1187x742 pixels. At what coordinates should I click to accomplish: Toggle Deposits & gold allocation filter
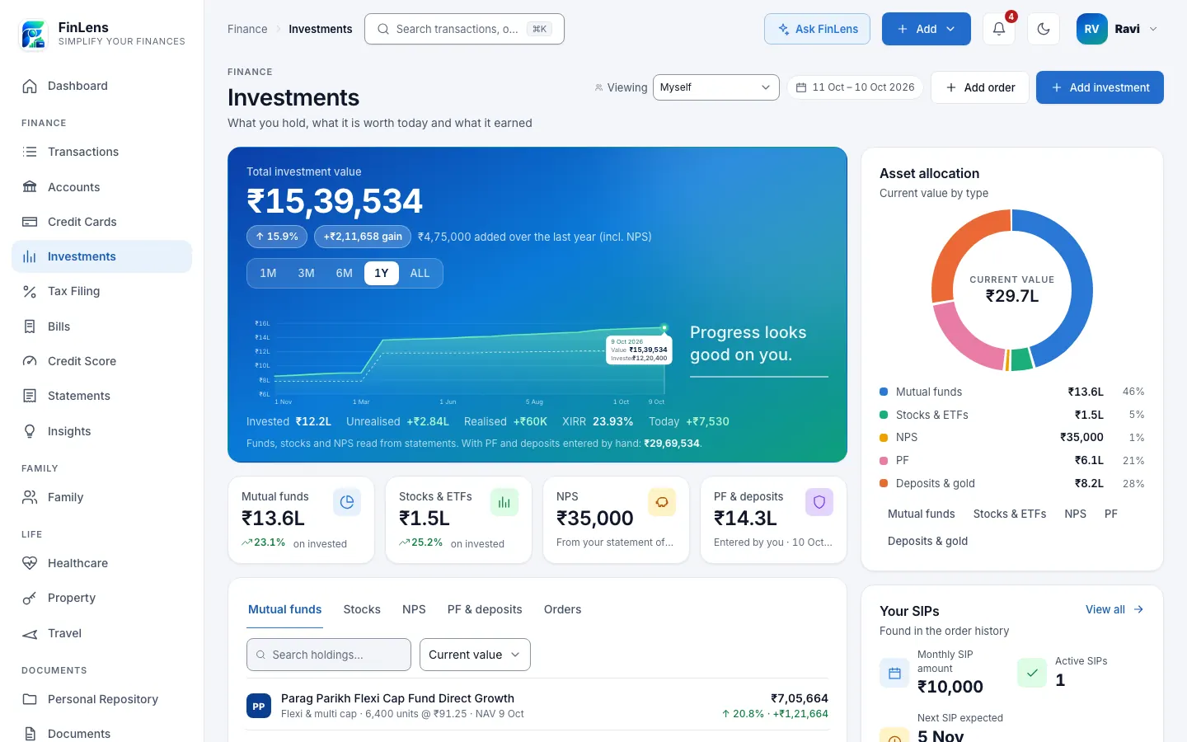pyautogui.click(x=927, y=541)
